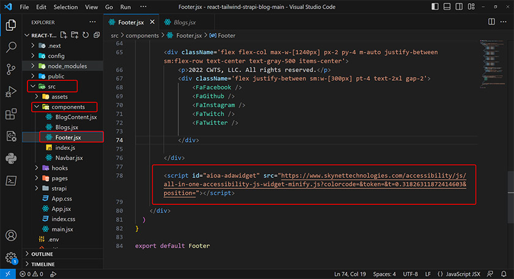Open the Extensions view

(11, 114)
